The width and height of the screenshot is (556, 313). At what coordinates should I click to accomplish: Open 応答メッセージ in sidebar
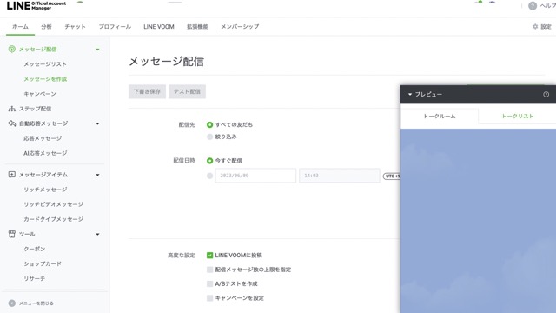point(43,138)
